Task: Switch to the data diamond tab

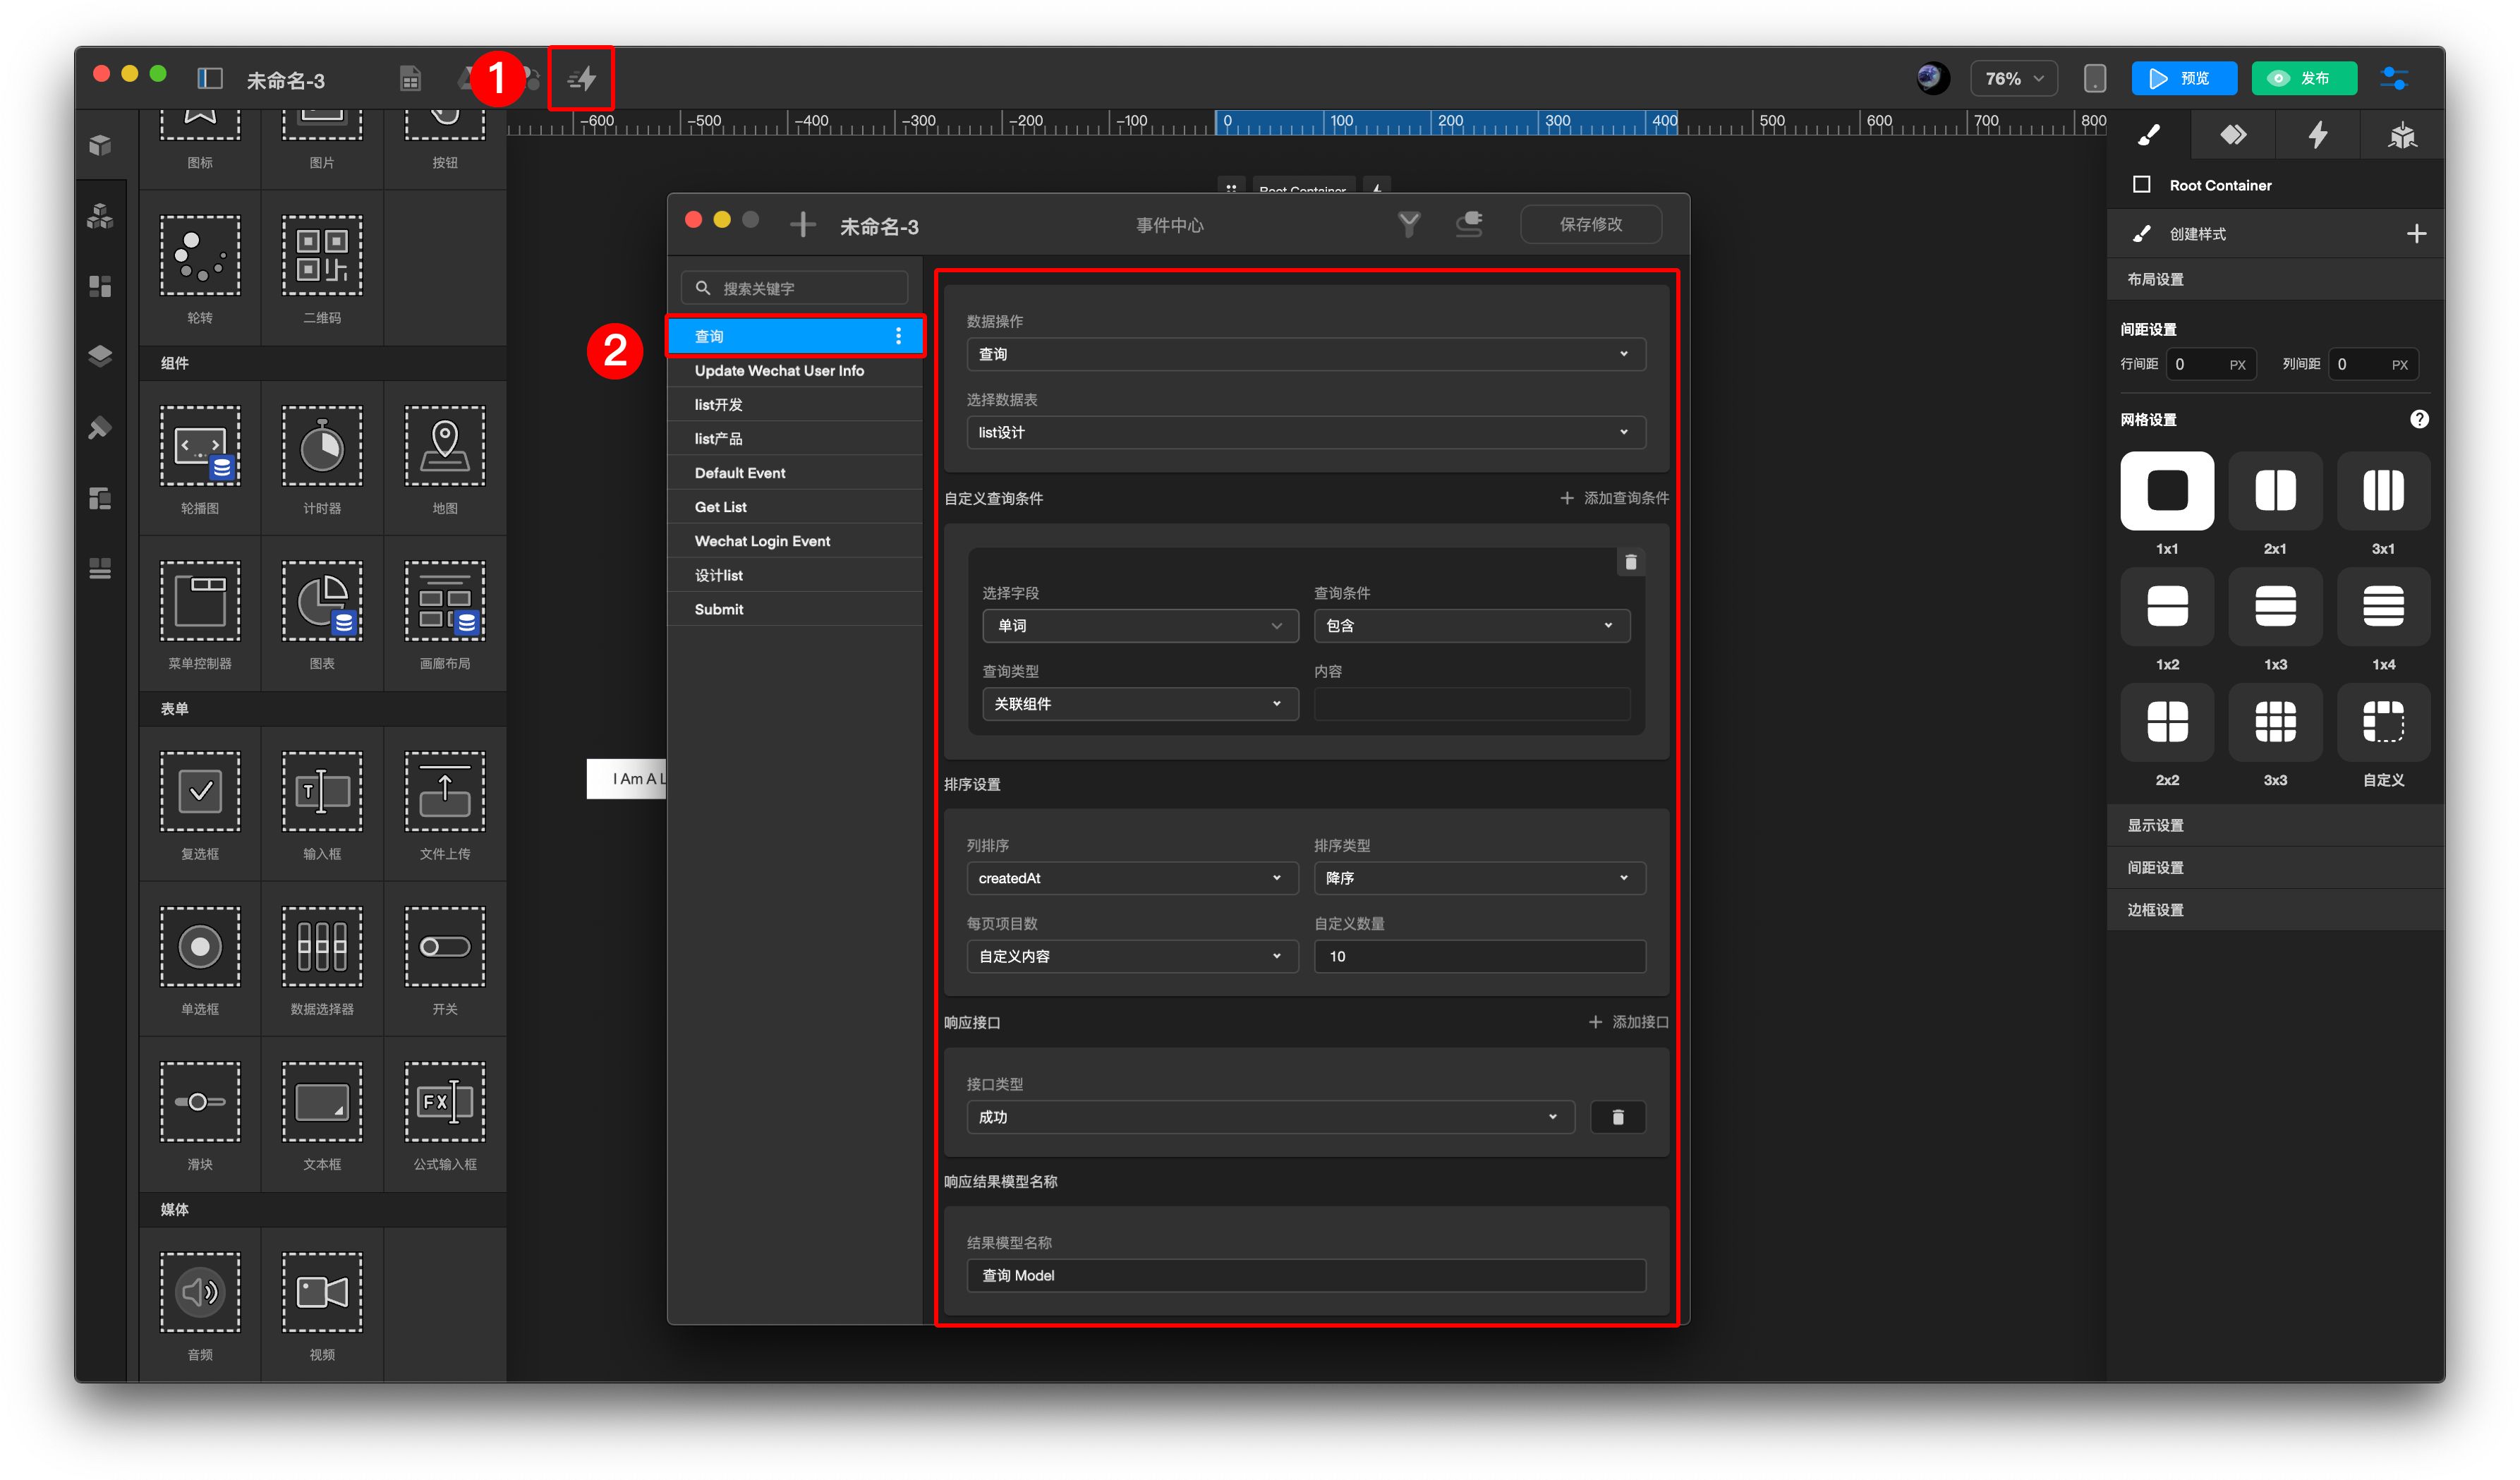Action: (2233, 135)
